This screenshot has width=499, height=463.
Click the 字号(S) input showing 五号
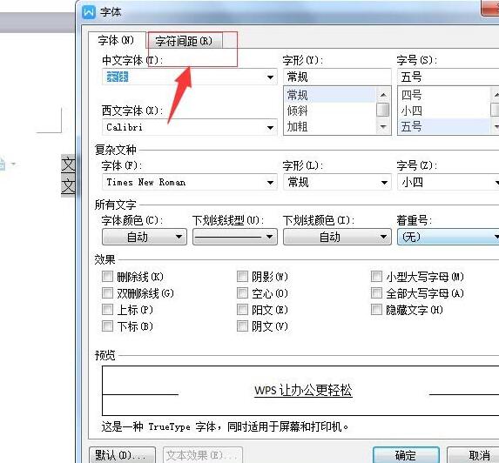(x=448, y=77)
